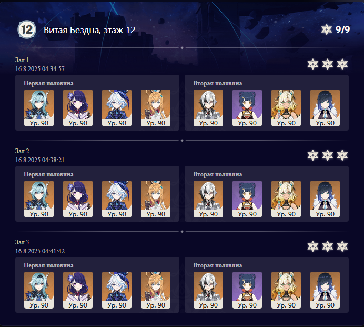Select dark blue-haired character in Зал 2 second half
Viewport: 364px width, 327px height.
pos(325,199)
